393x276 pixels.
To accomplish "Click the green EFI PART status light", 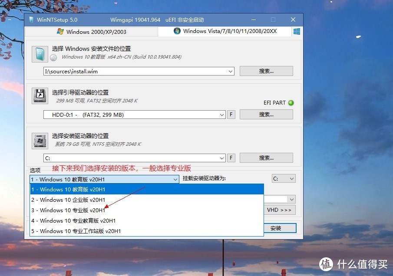I will [x=291, y=103].
